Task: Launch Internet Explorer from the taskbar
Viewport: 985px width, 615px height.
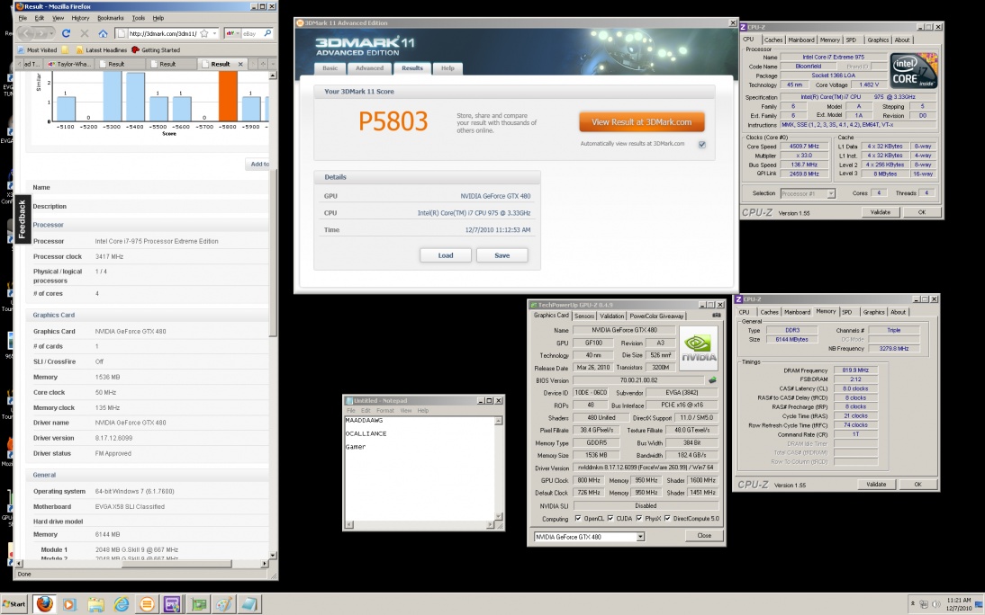Action: (x=122, y=603)
